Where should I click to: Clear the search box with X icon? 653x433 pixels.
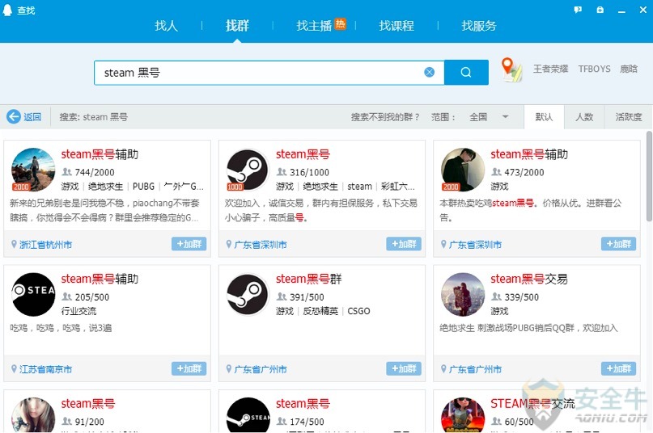coord(430,73)
